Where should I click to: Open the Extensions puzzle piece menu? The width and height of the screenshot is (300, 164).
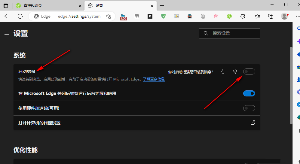click(243, 16)
